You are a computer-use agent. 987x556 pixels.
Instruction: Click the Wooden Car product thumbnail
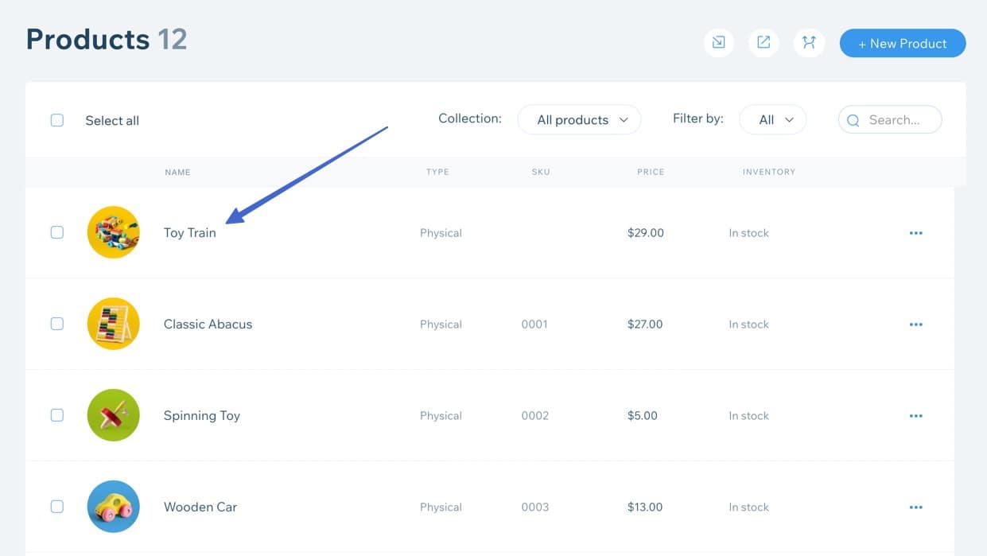click(x=114, y=507)
